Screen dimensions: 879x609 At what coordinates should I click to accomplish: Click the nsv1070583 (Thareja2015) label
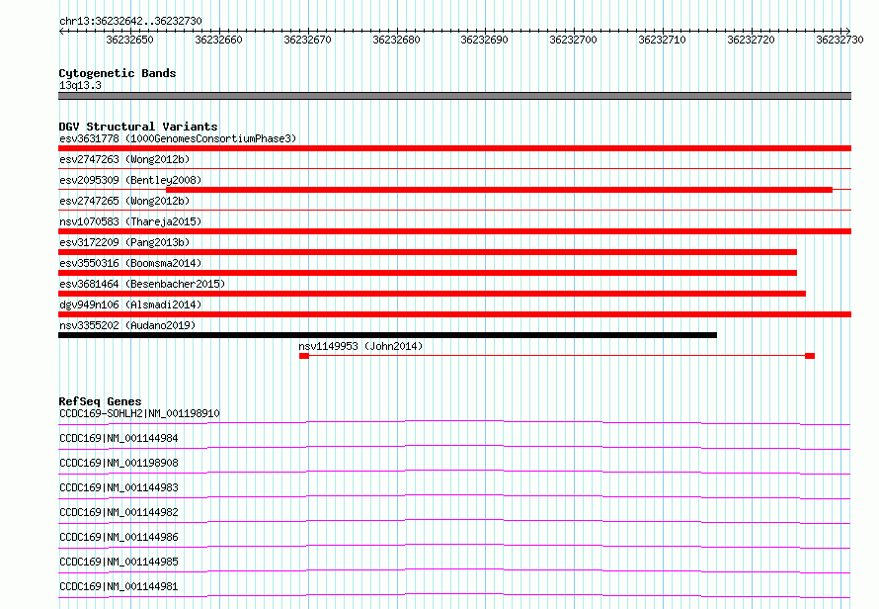pos(130,221)
